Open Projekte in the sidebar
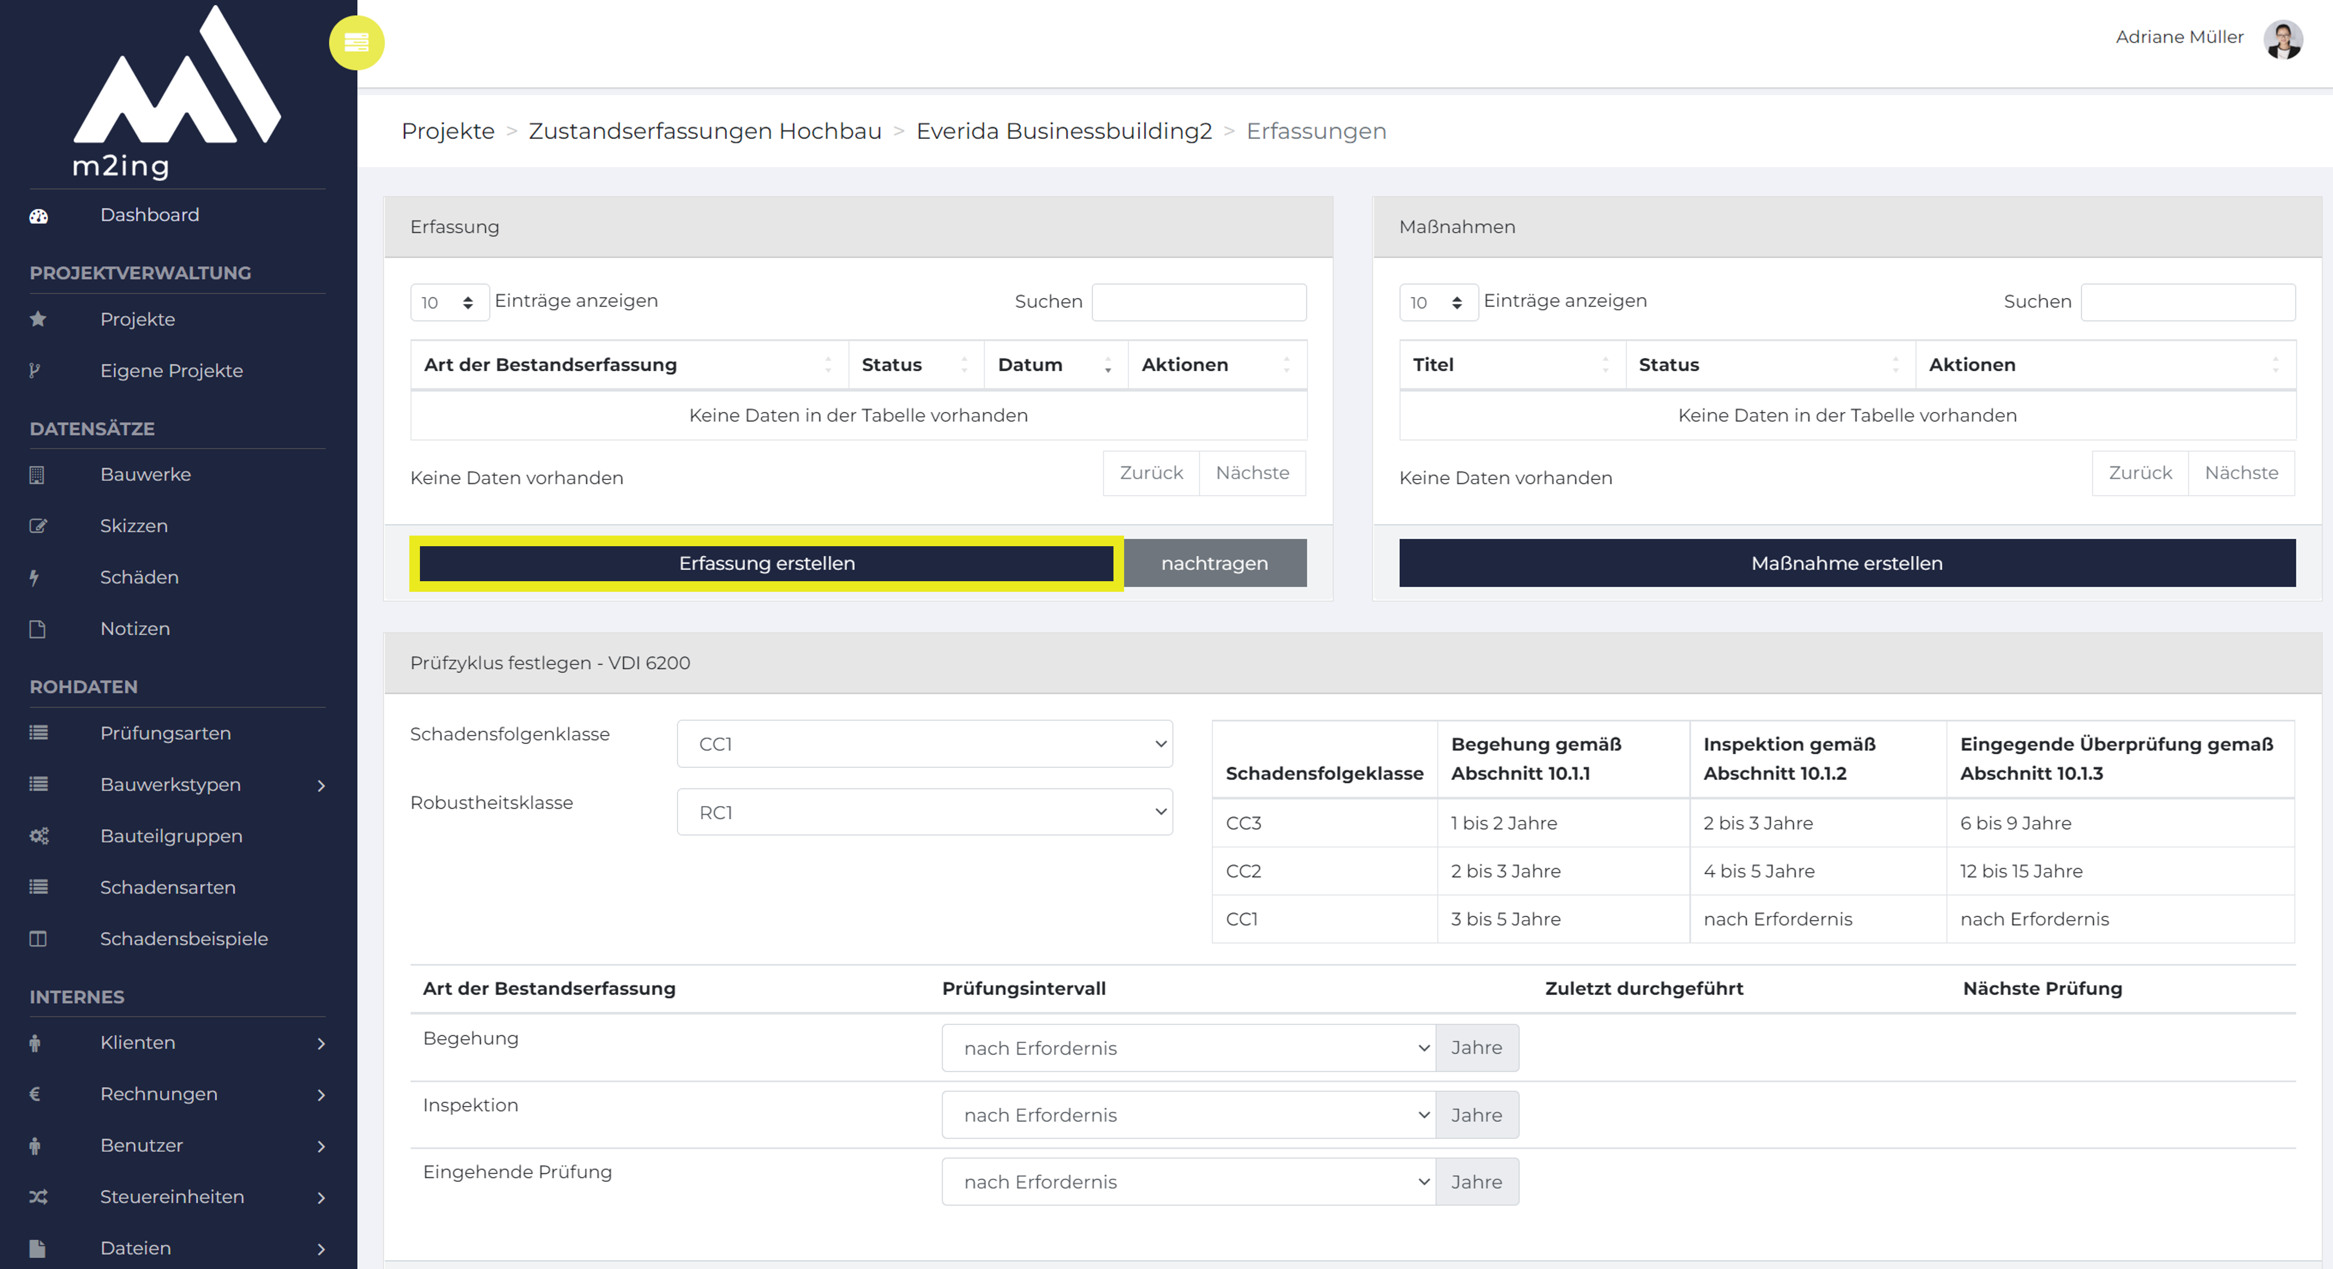 138,319
